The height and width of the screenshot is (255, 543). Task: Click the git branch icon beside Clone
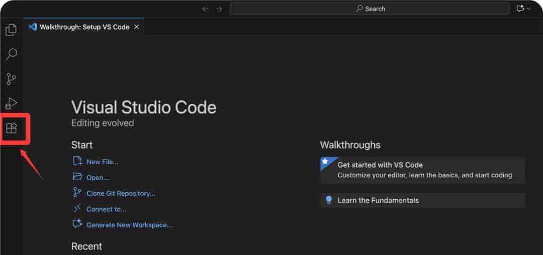pyautogui.click(x=77, y=192)
